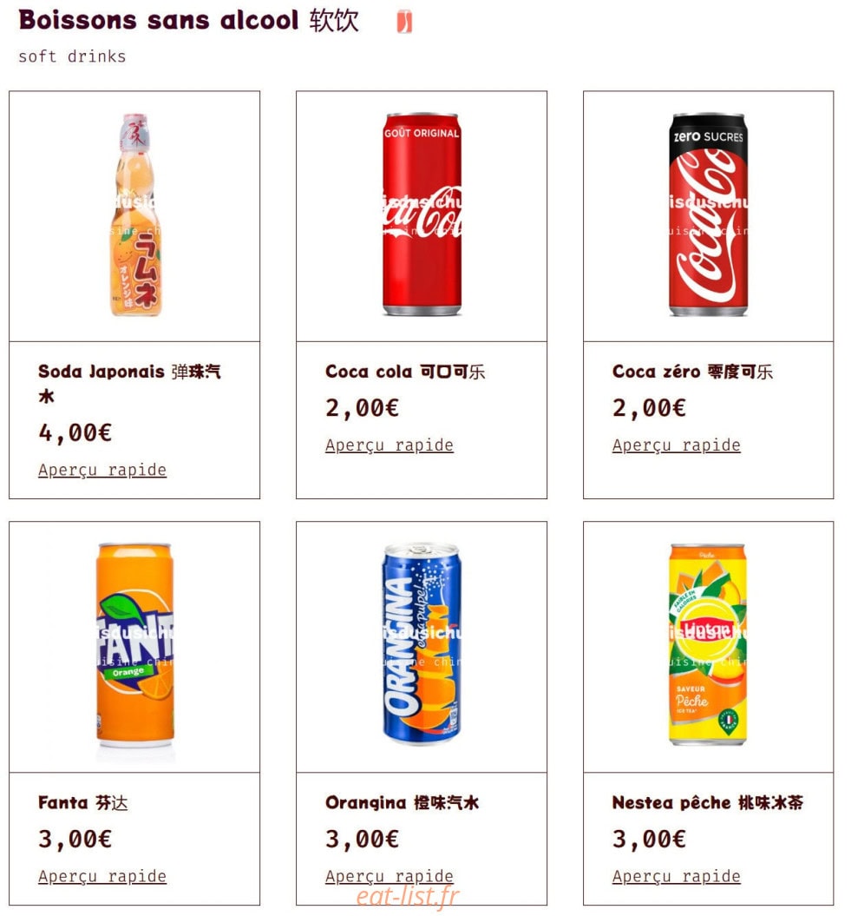Click the Boissons sans alcool section heading
This screenshot has height=916, width=858.
pos(188,20)
